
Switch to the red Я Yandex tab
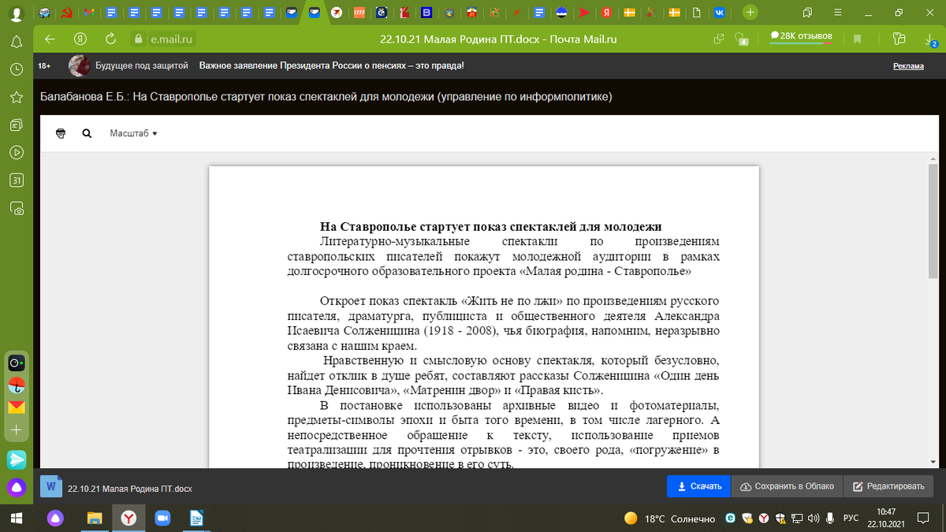click(606, 13)
